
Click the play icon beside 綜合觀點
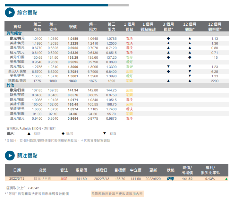pos(10,13)
